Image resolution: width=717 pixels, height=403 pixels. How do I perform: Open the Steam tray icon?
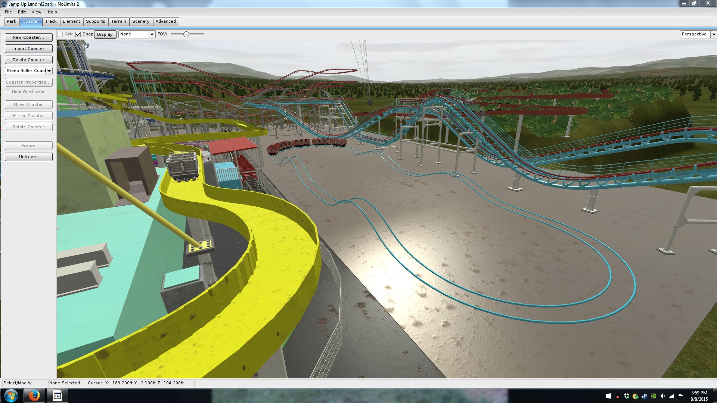[645, 396]
